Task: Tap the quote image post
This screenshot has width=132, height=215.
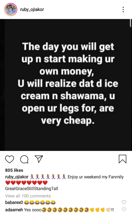Action: [66, 85]
